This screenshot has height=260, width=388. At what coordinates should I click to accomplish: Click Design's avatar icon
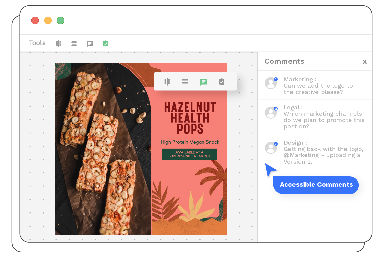(x=271, y=148)
